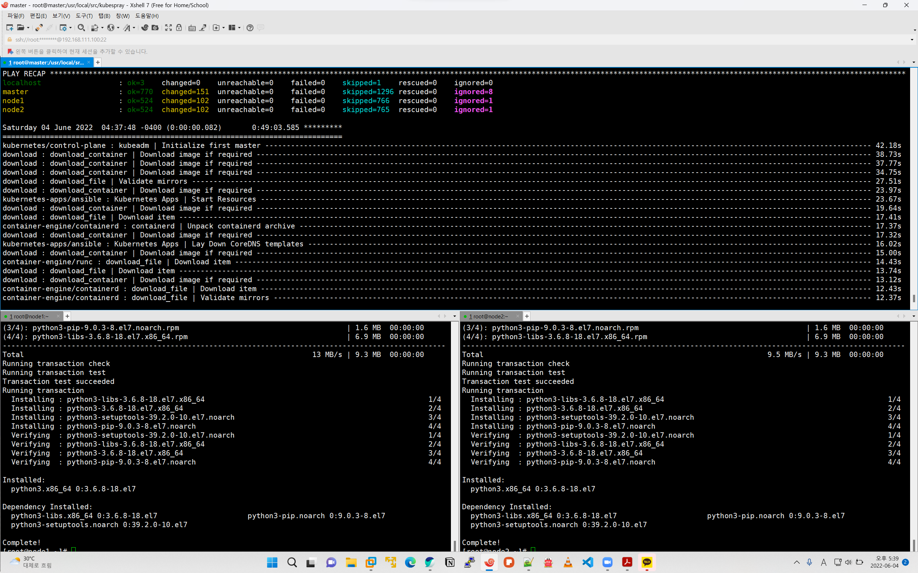The height and width of the screenshot is (573, 918).
Task: Open Xshell help question mark icon
Action: point(249,28)
